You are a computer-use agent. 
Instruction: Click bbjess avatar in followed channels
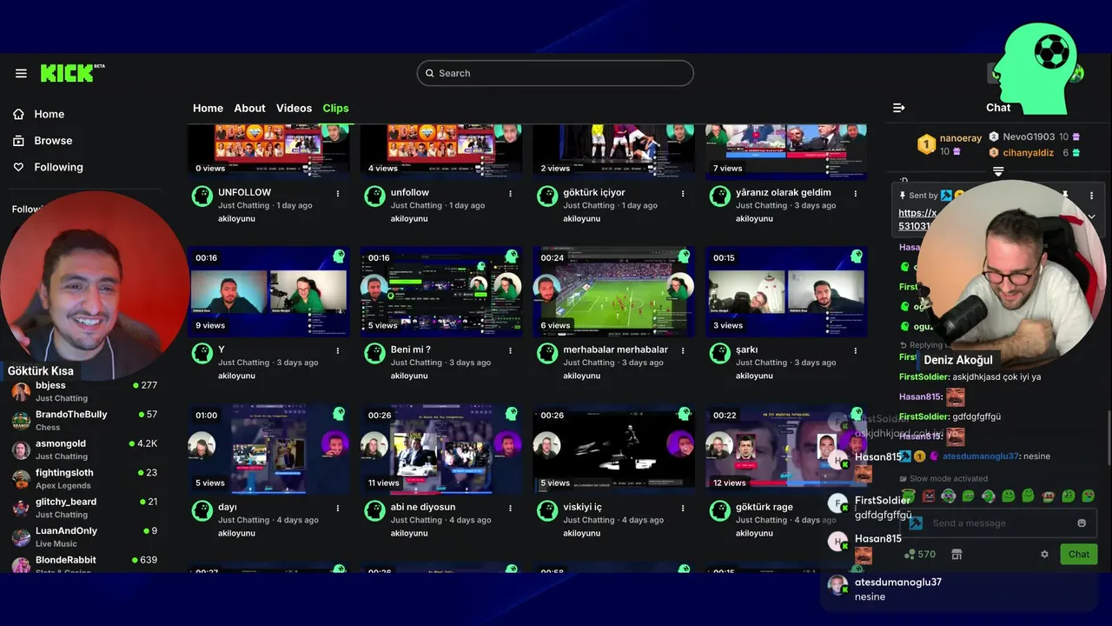tap(21, 391)
